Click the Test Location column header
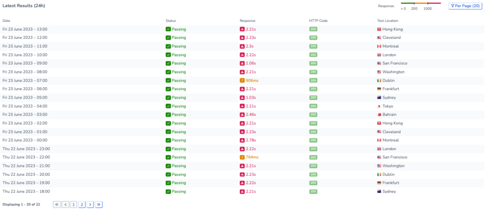Screen dimensions: 486x209 click(x=387, y=21)
